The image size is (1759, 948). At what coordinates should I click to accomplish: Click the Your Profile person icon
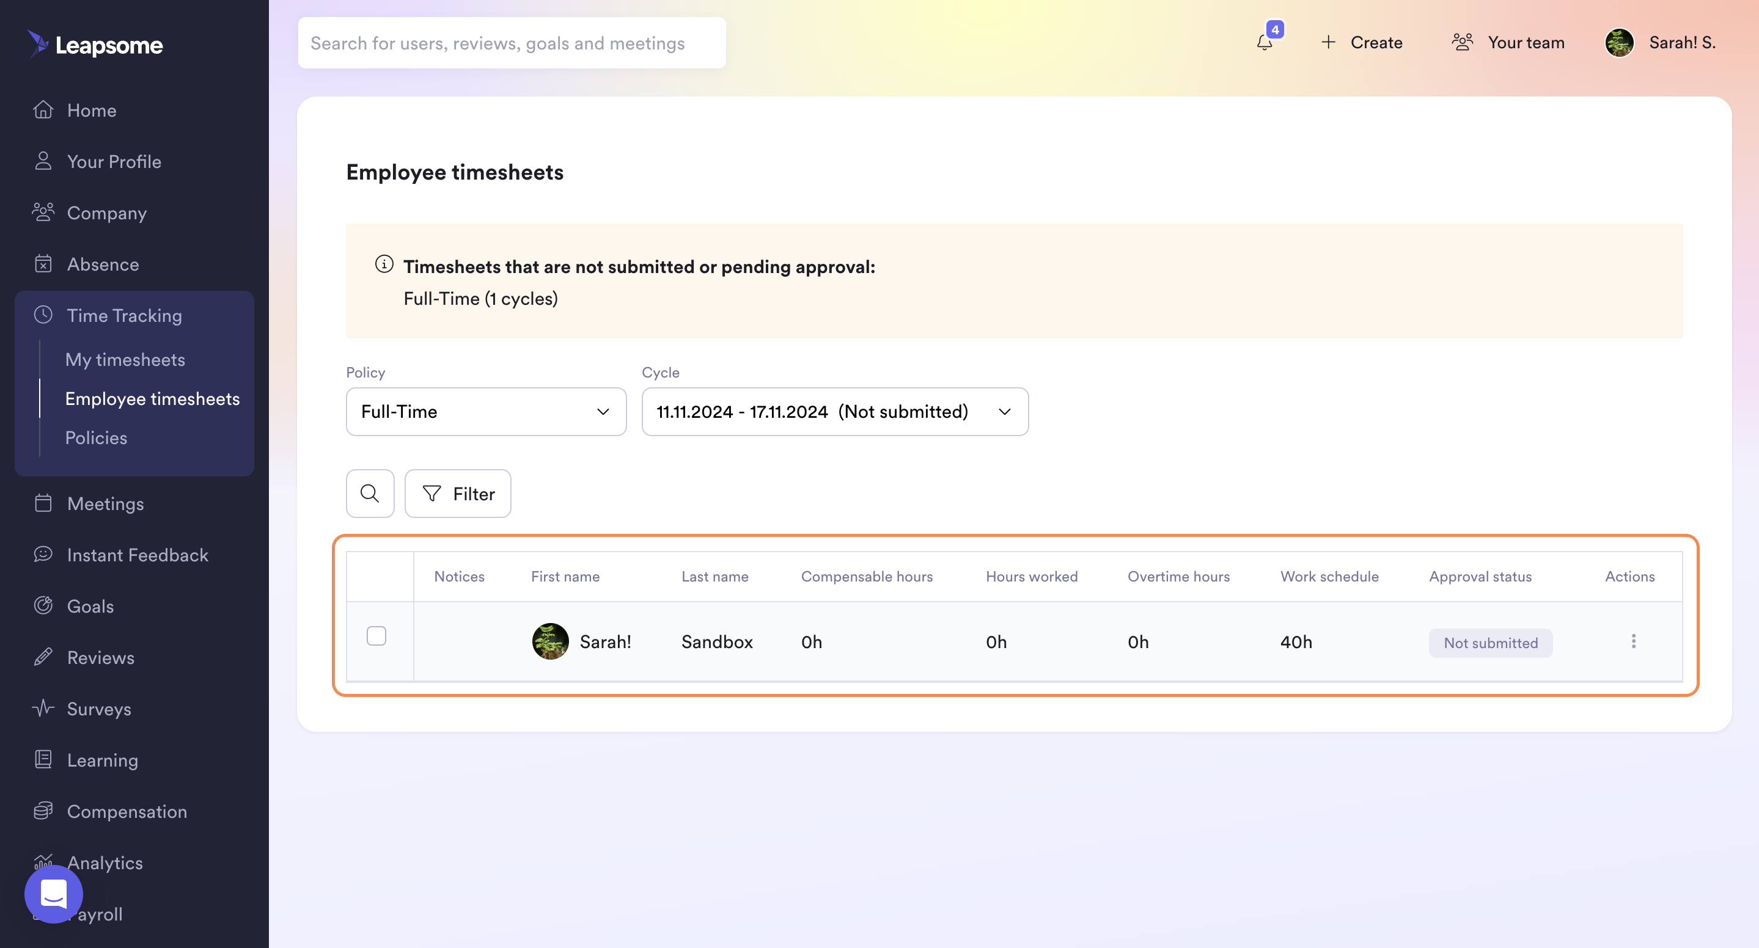tap(43, 161)
